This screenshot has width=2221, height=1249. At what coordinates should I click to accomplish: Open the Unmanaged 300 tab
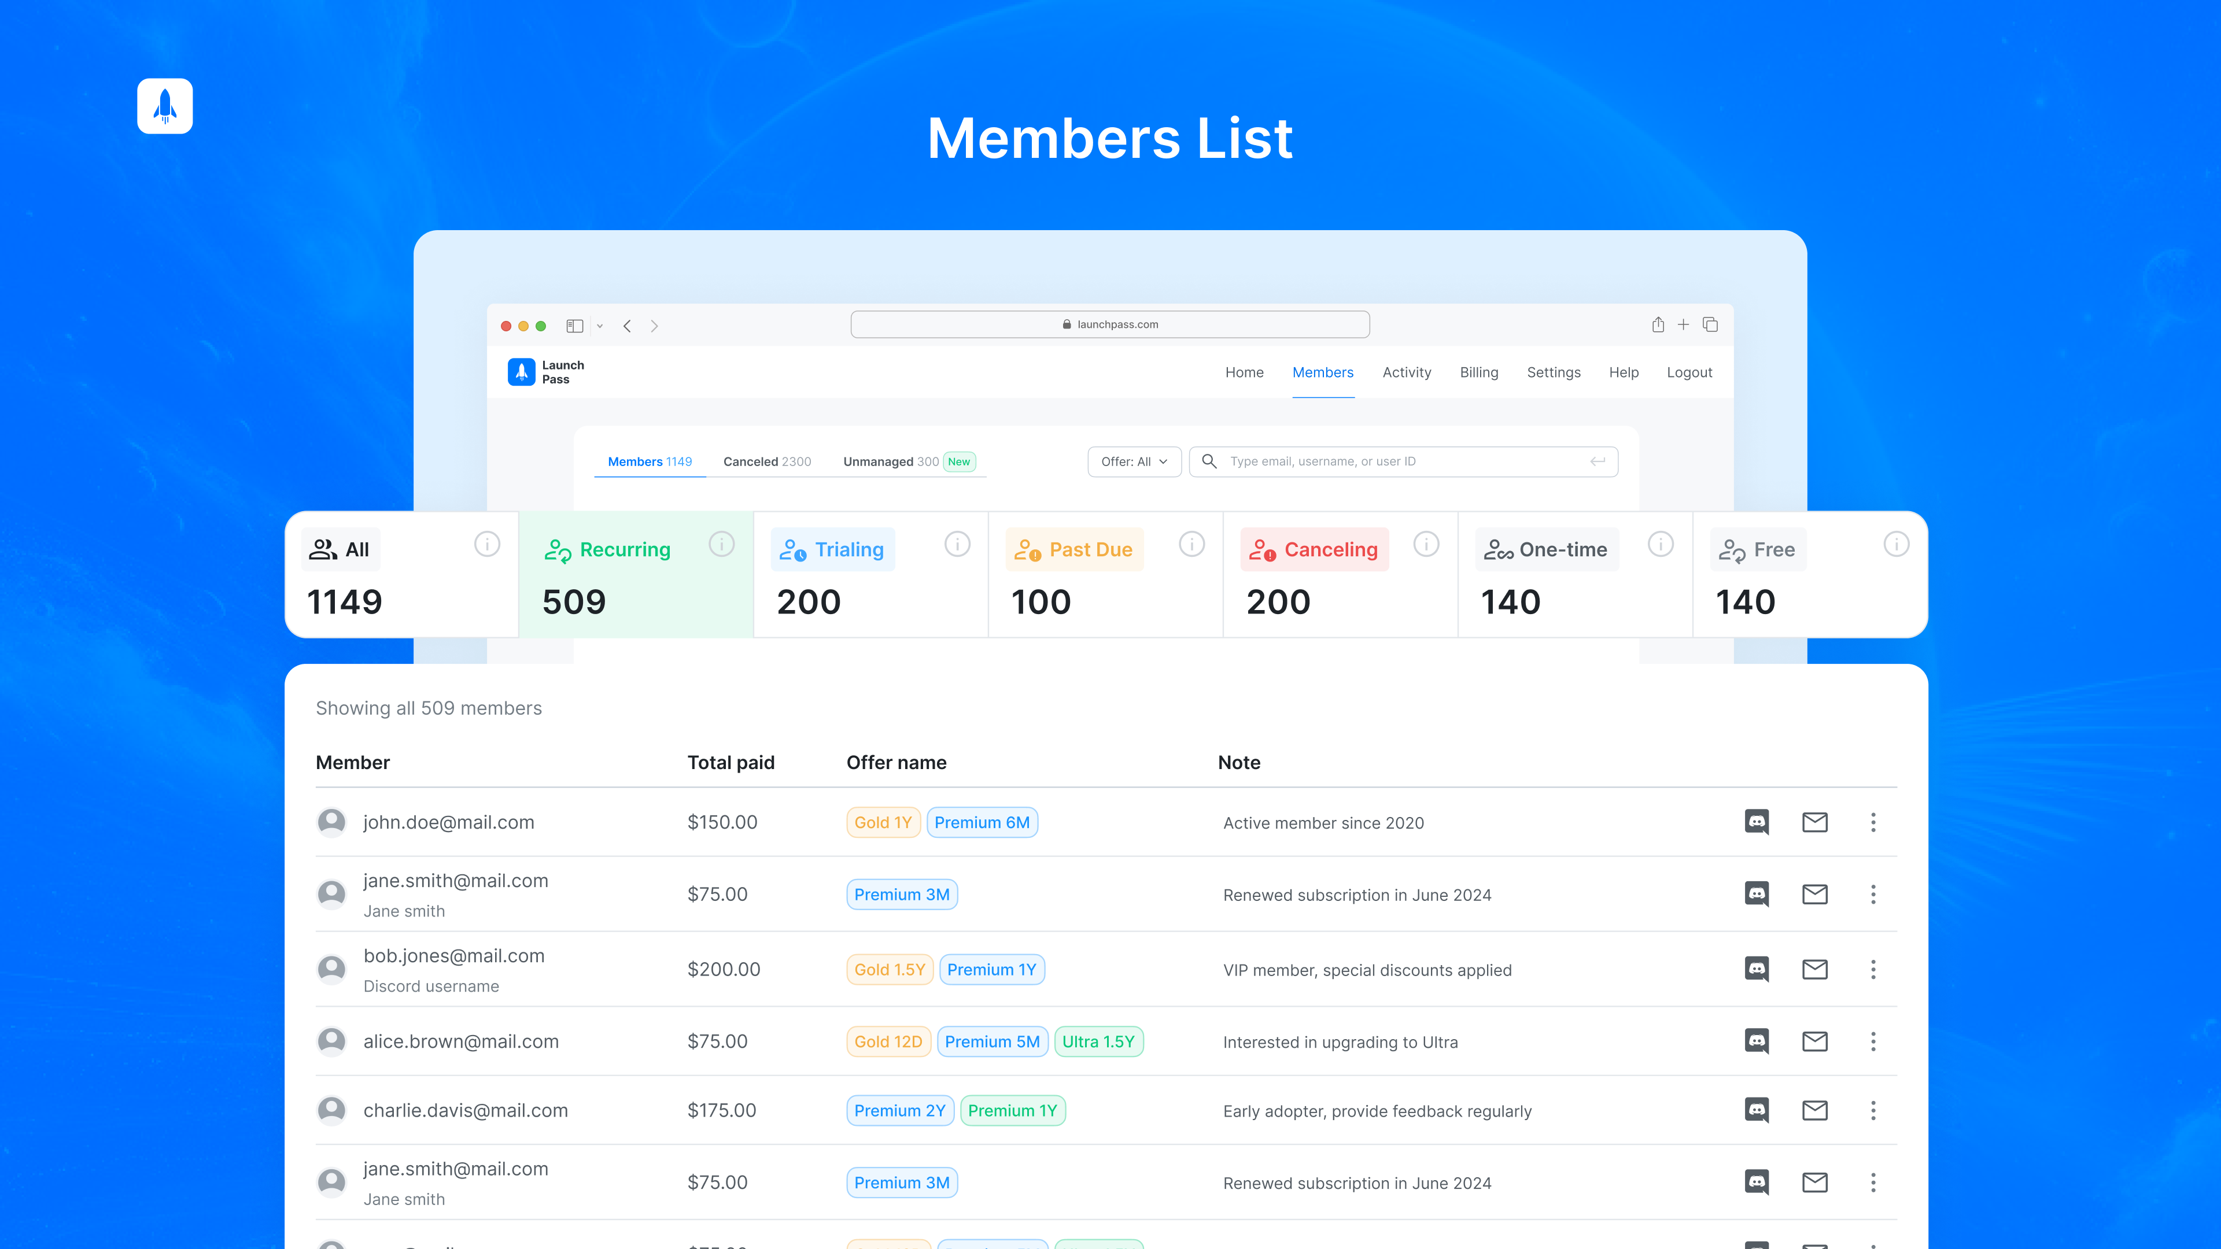(x=891, y=461)
